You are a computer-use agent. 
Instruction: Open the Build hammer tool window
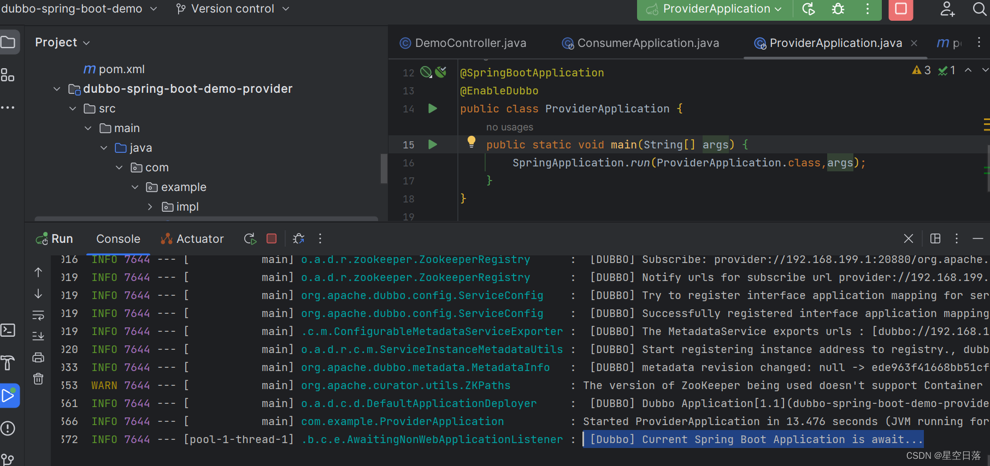click(x=8, y=363)
